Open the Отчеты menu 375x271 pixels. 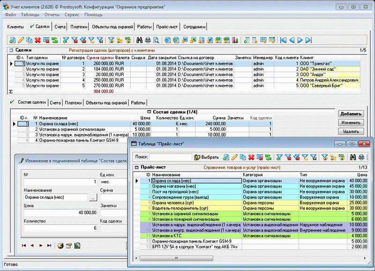point(52,15)
